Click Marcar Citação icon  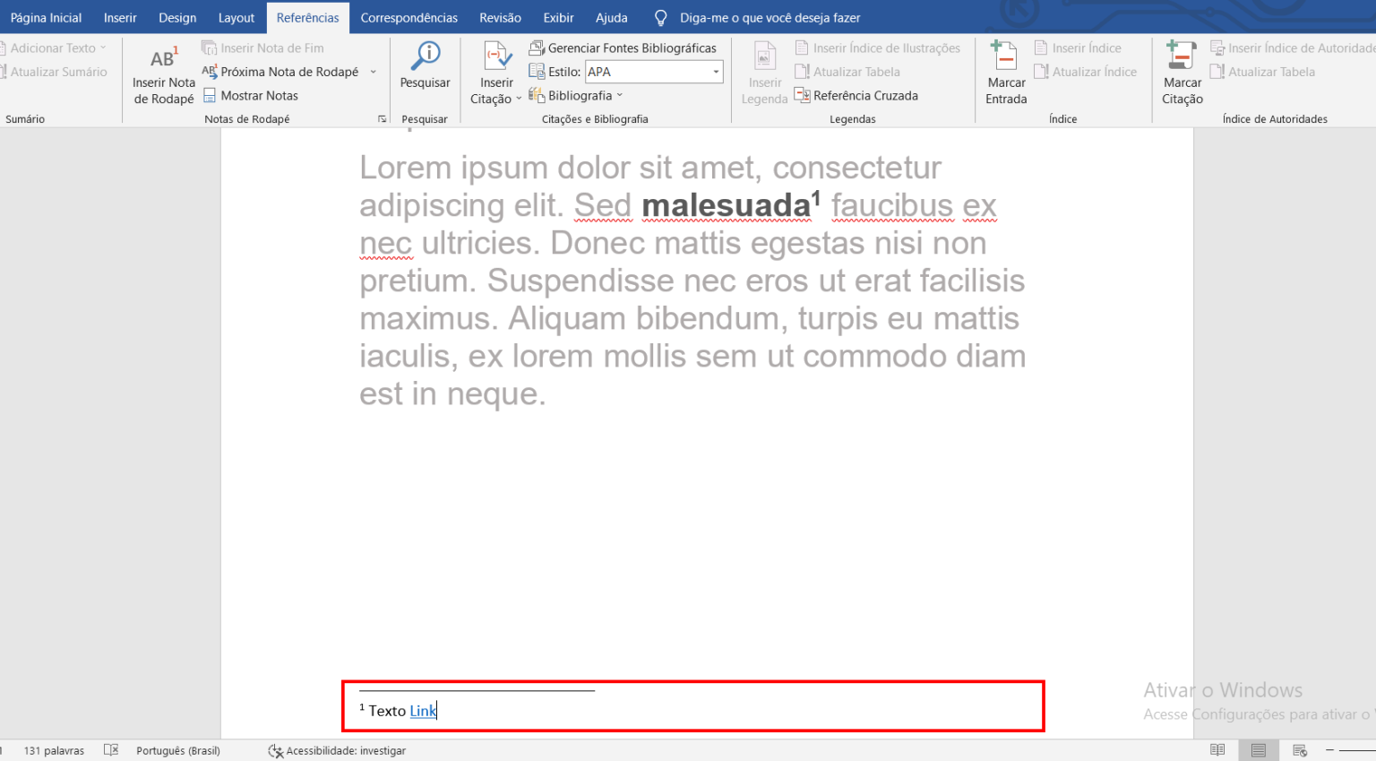pos(1182,56)
